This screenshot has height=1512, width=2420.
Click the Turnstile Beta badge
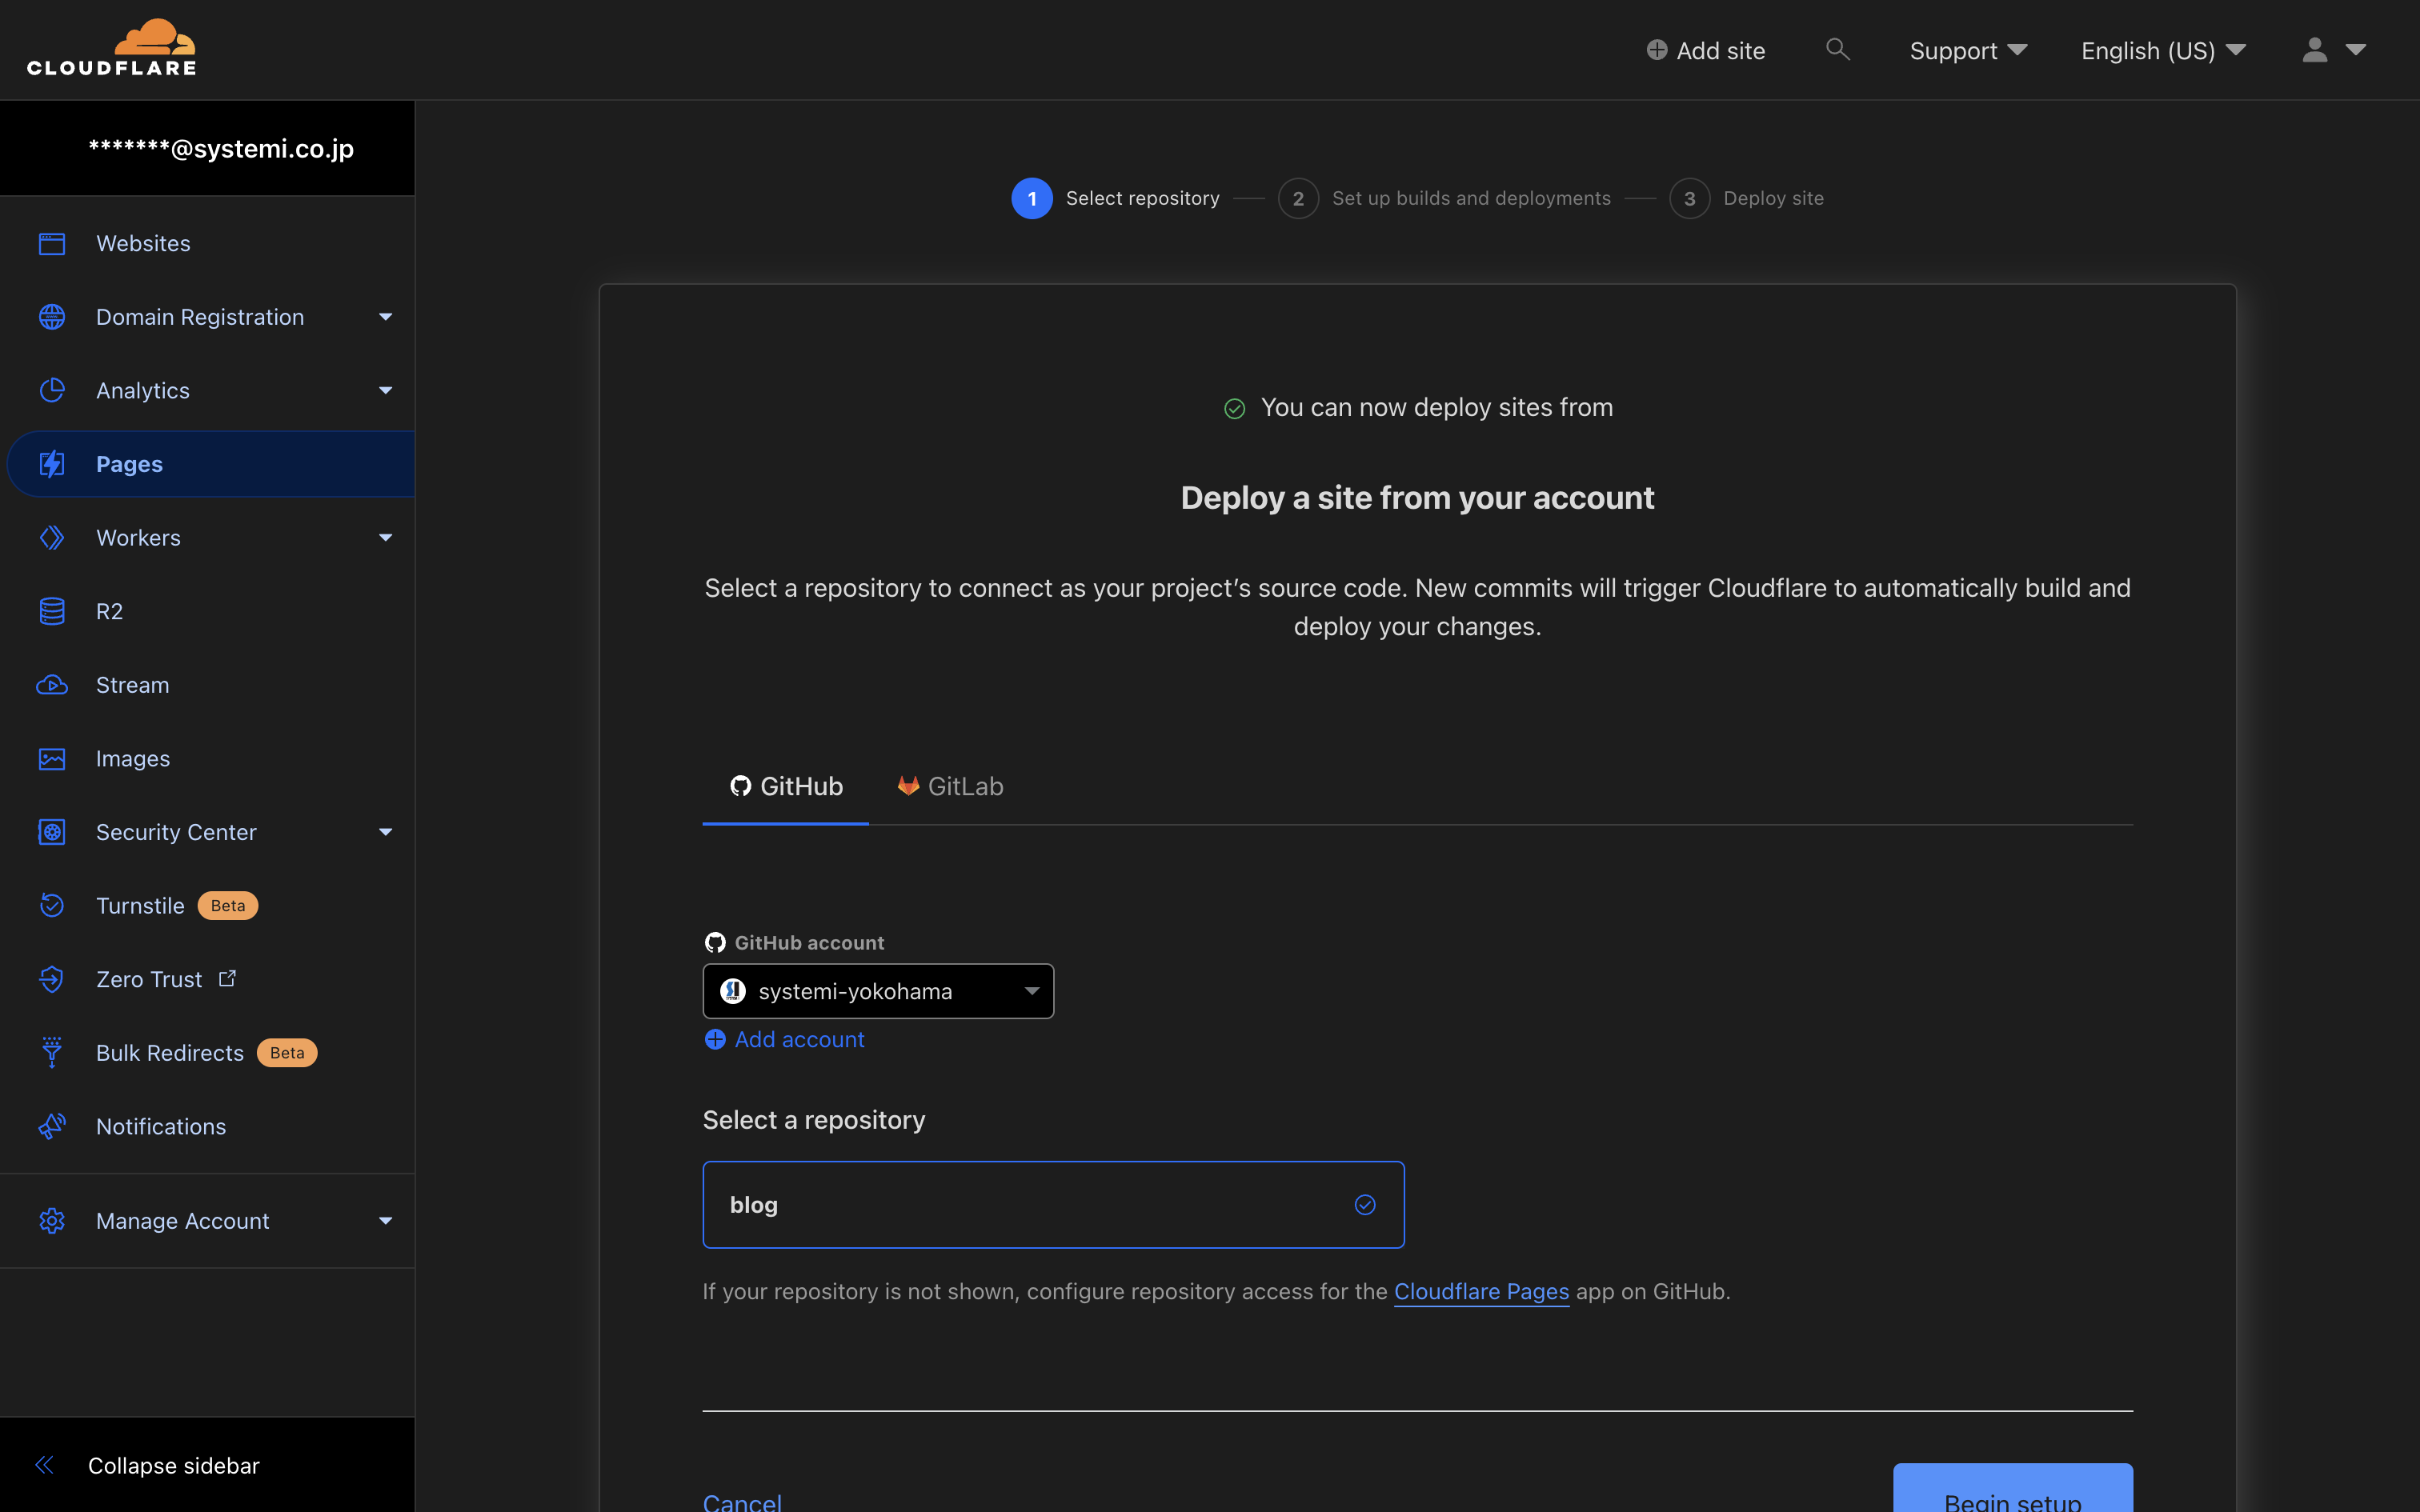point(228,906)
